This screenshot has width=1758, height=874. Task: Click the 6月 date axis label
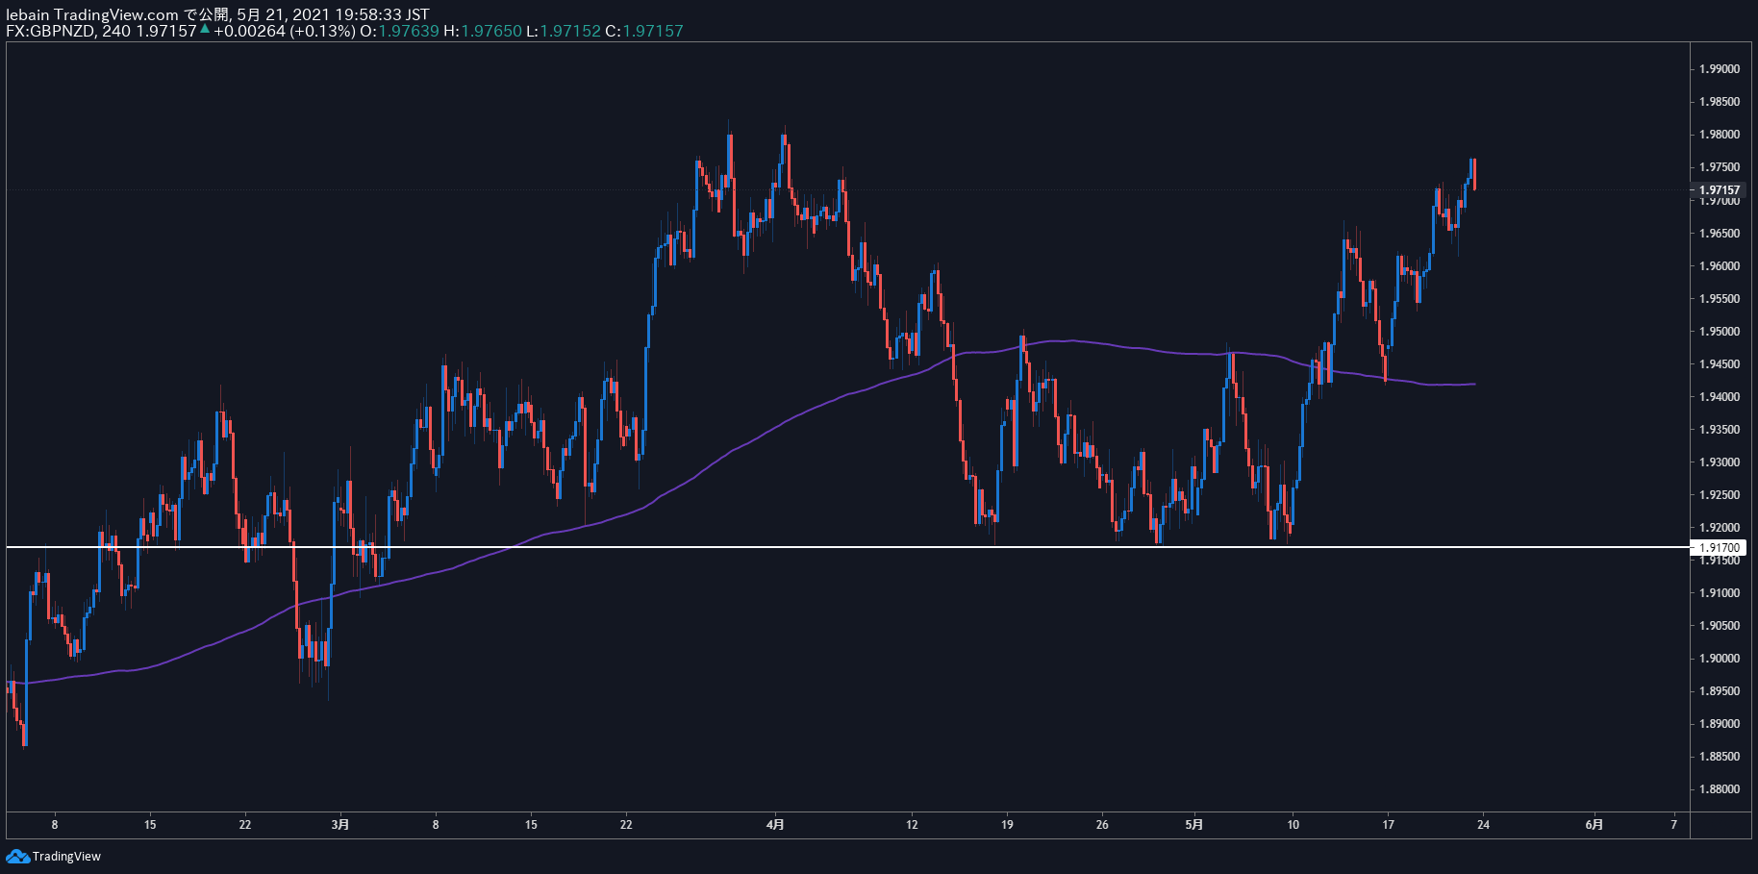click(1595, 824)
